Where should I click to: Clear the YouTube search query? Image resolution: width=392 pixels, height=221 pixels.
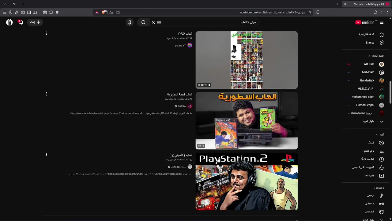click(x=153, y=22)
